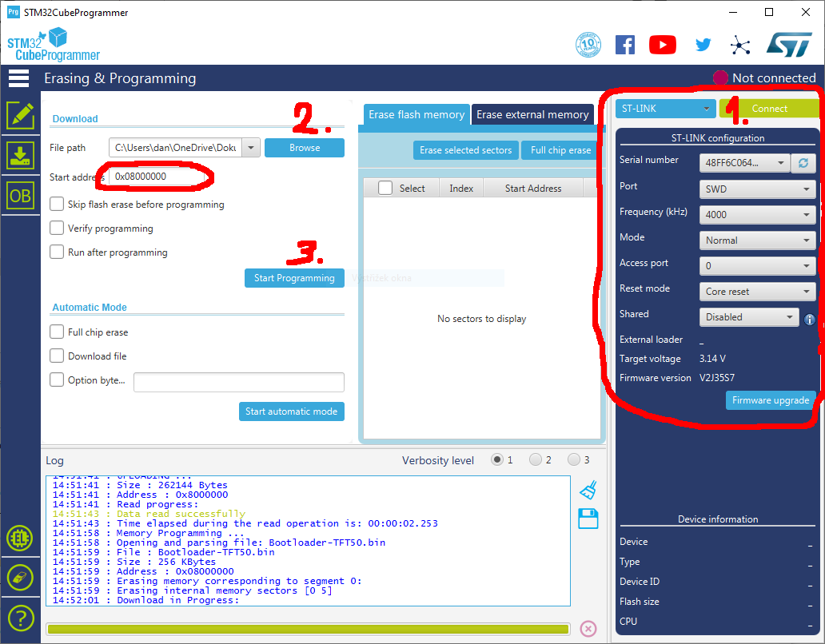
Task: Clear the log with broom icon
Action: [588, 490]
